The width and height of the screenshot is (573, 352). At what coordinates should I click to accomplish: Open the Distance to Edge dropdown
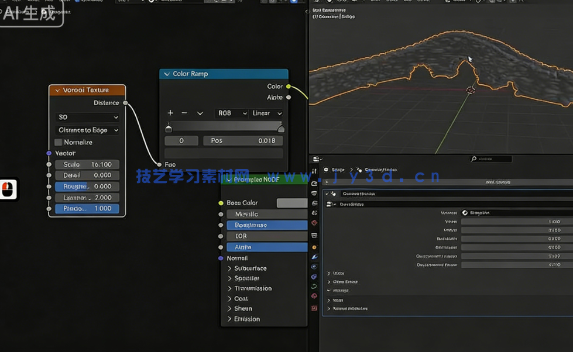(87, 130)
